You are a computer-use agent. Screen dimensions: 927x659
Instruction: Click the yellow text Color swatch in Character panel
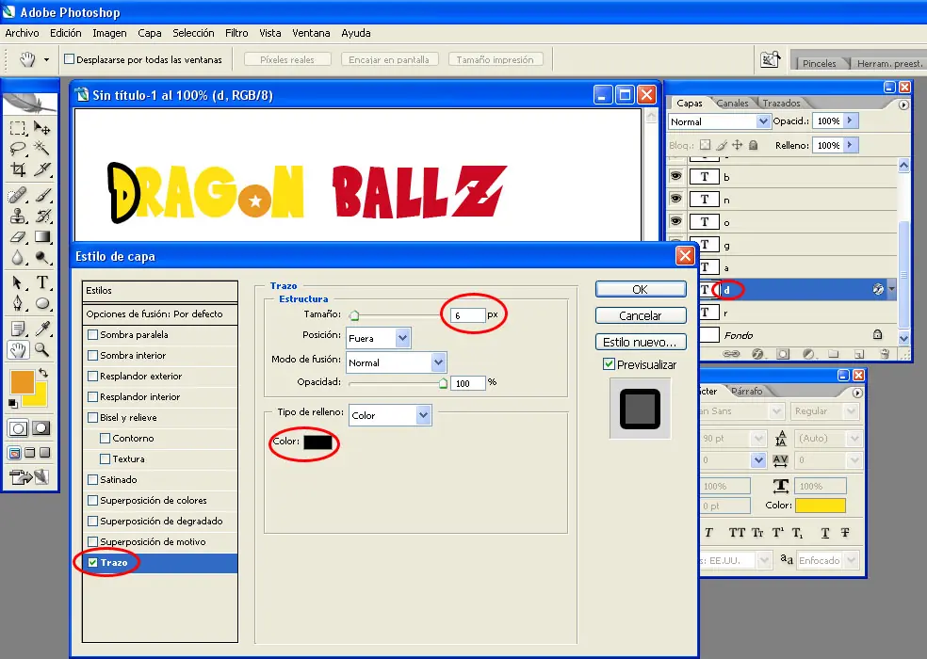tap(820, 506)
